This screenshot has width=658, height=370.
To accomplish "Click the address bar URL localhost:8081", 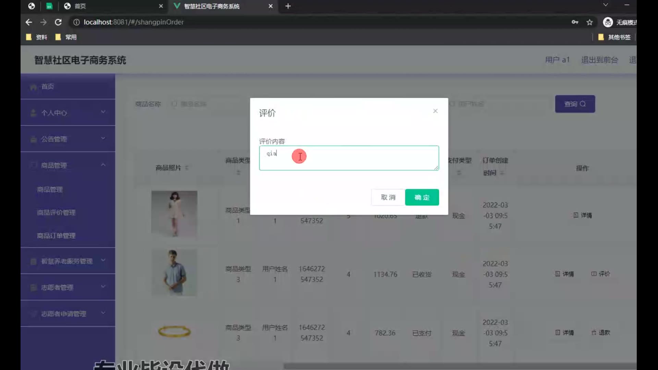I will [134, 22].
